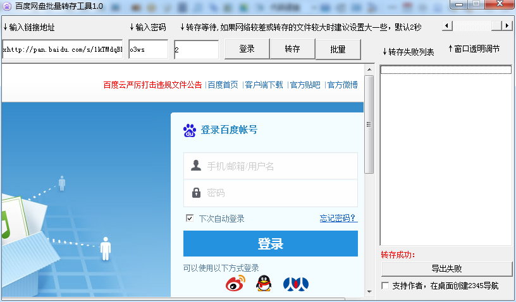516x302 pixels.
Task: Open 百度云严厉打击违规文件公告 link
Action: click(x=152, y=85)
